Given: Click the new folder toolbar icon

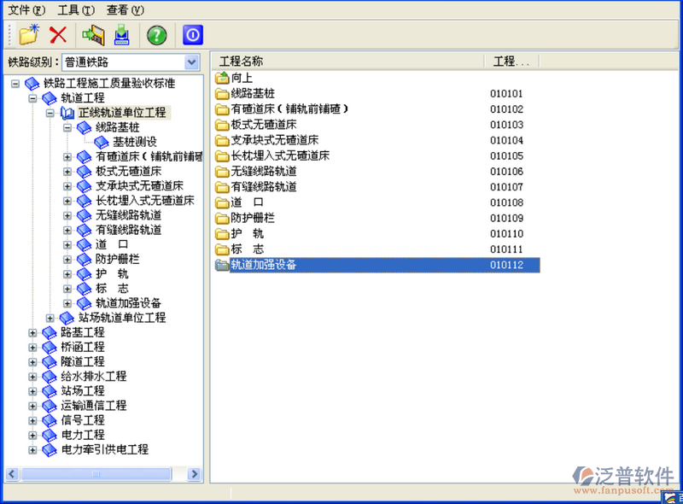Looking at the screenshot, I should tap(29, 35).
